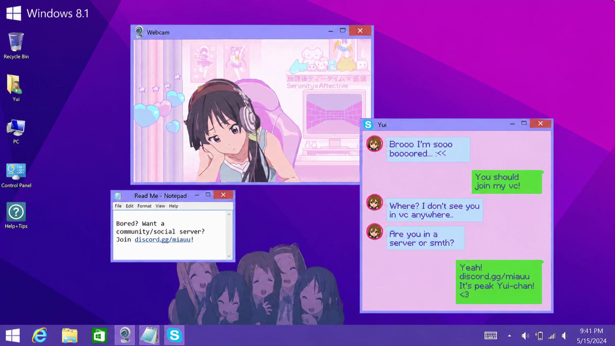Open the View menu in Notepad
Image resolution: width=615 pixels, height=346 pixels.
point(160,206)
